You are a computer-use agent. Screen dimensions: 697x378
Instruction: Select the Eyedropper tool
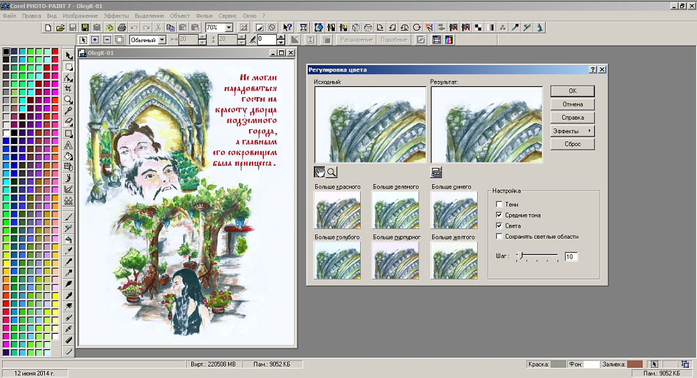(x=69, y=111)
